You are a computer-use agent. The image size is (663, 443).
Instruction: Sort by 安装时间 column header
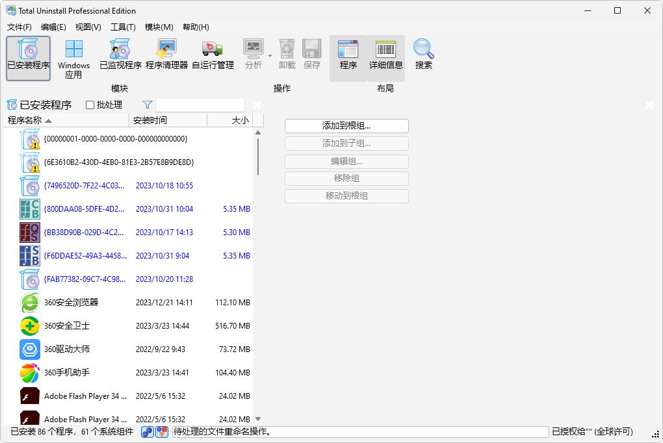click(168, 120)
